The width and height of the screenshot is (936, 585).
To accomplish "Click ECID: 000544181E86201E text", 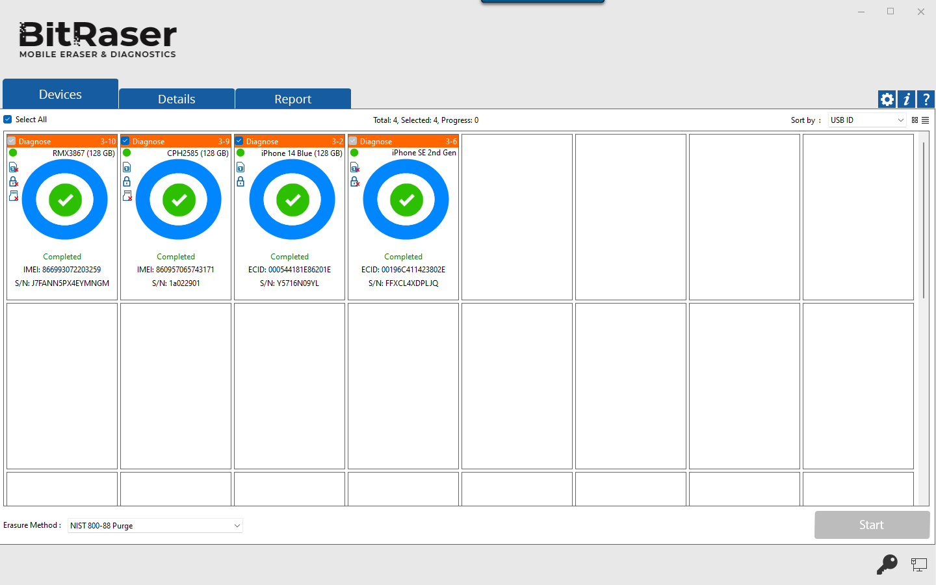I will coord(289,270).
